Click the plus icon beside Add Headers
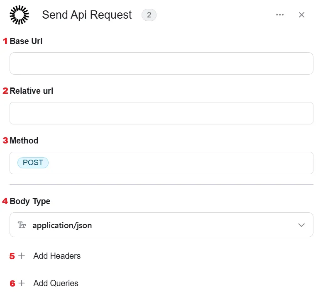The image size is (323, 299). pos(22,256)
